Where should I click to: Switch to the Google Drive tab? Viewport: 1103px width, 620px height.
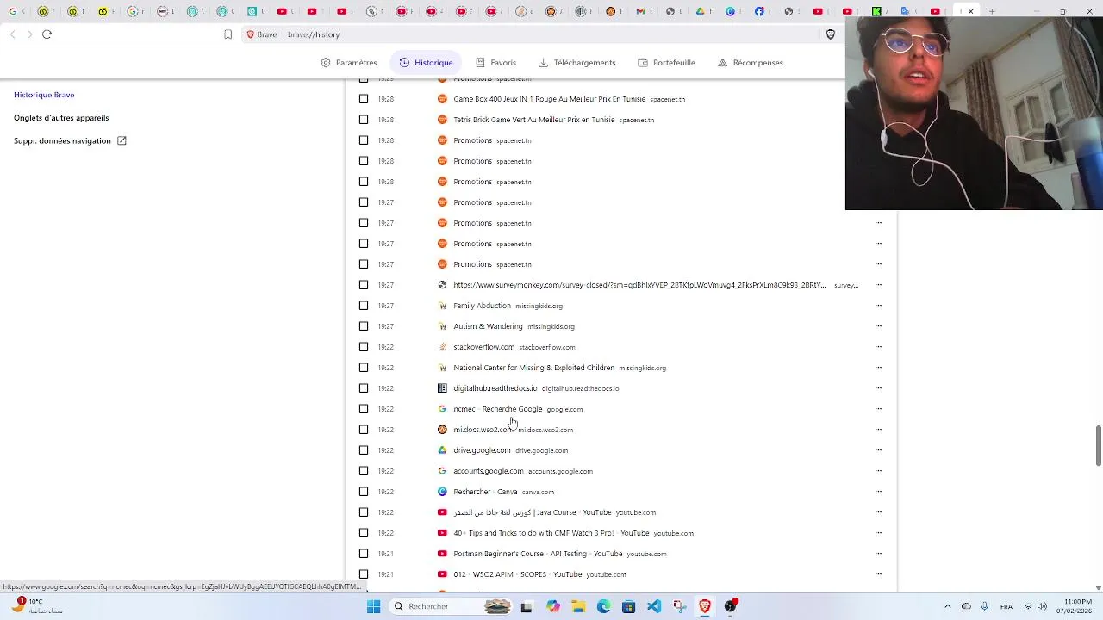click(x=701, y=11)
